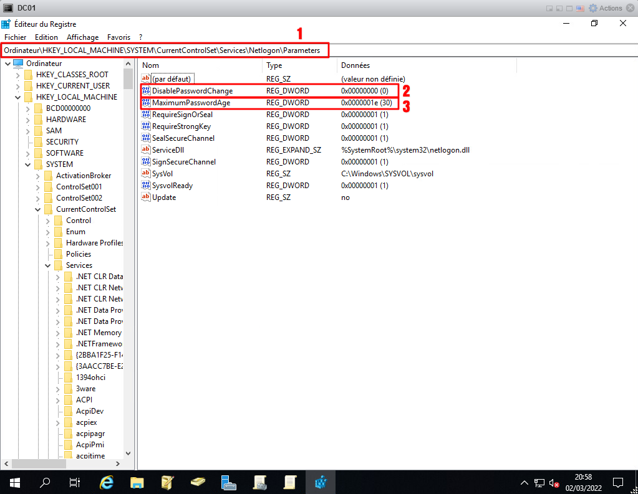
Task: Click the muted volume tray icon
Action: [x=553, y=483]
